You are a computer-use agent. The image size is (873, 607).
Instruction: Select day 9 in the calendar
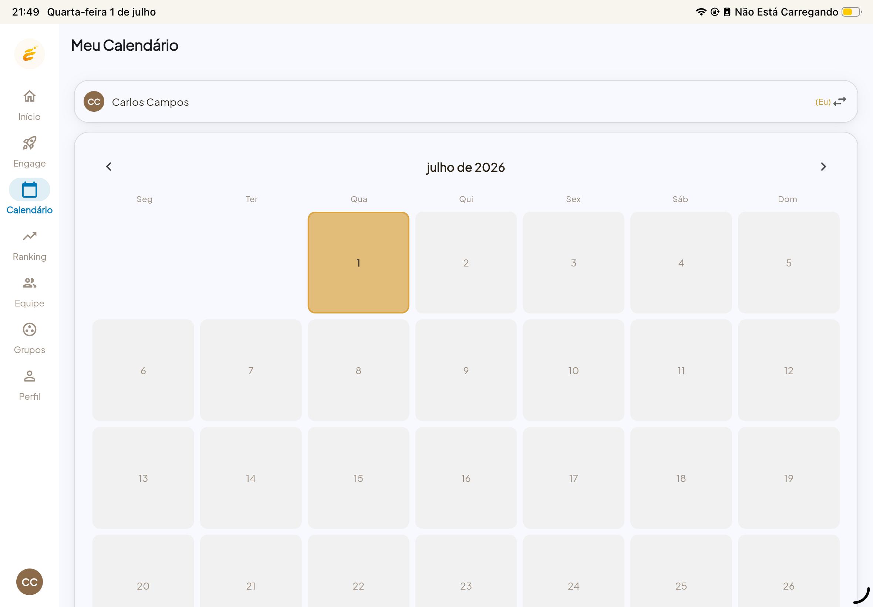pos(466,370)
